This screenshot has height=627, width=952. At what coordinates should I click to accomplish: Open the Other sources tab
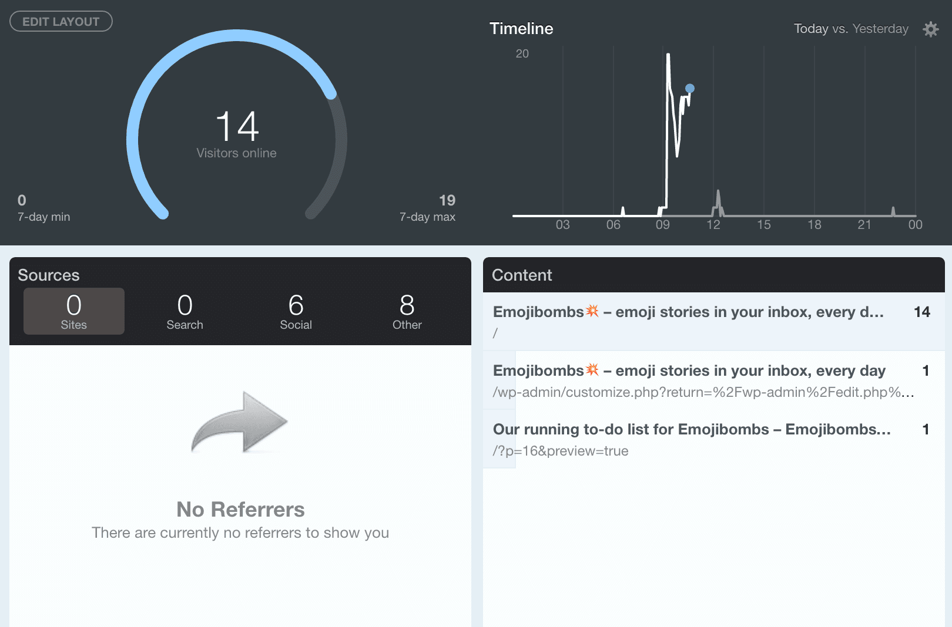coord(407,311)
